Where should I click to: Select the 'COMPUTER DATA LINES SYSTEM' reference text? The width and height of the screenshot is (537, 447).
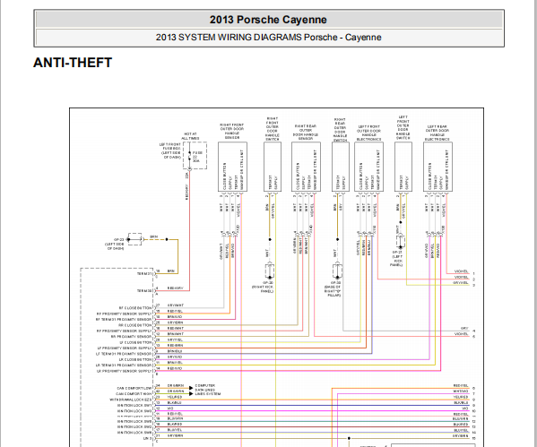(208, 390)
